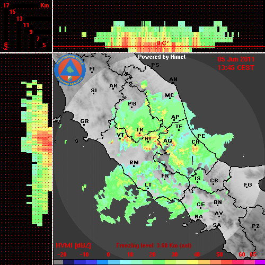Select the NA city label

(199, 216)
